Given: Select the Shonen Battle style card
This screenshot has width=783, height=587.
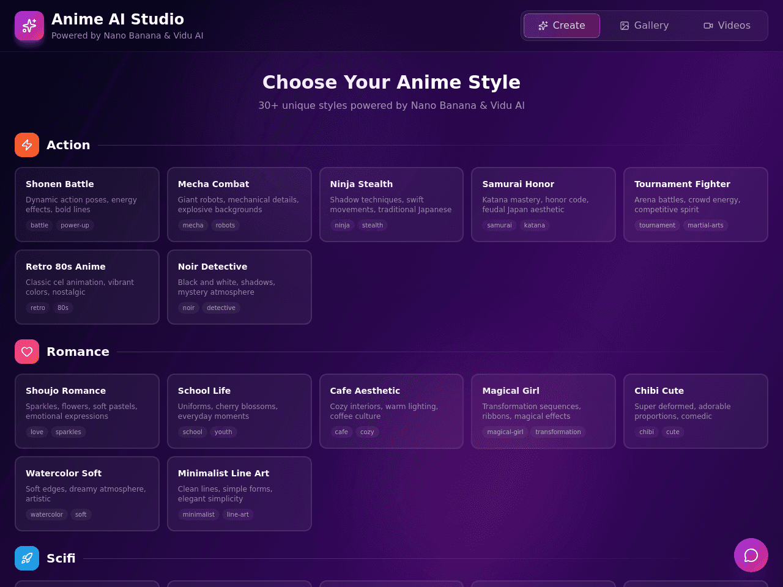Looking at the screenshot, I should [87, 204].
